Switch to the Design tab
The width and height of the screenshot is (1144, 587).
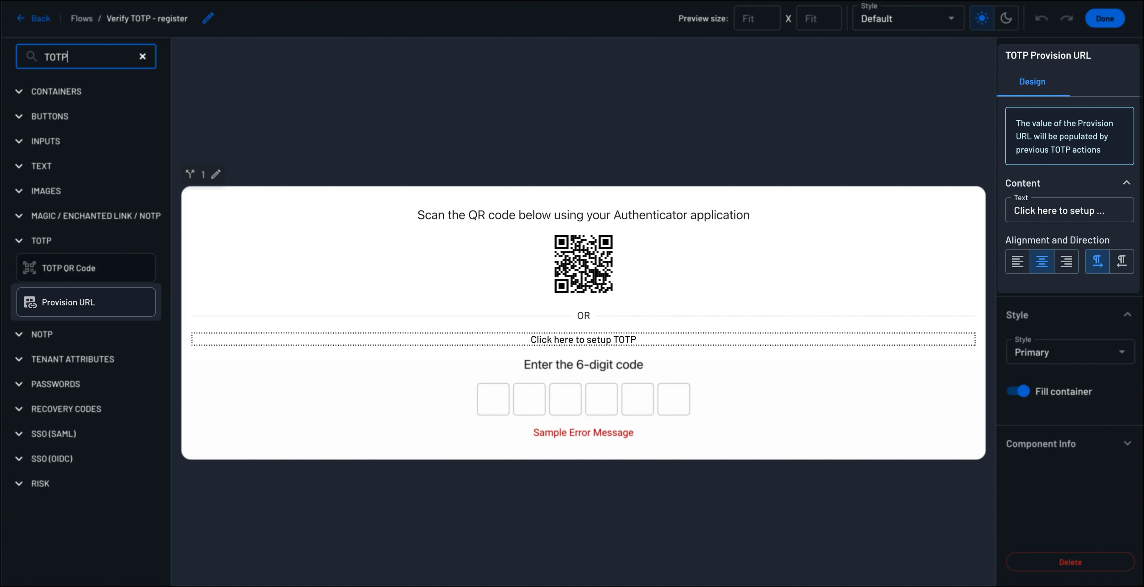pos(1033,82)
